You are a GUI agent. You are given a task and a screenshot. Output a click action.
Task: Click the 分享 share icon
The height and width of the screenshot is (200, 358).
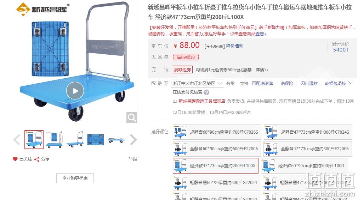click(x=37, y=159)
